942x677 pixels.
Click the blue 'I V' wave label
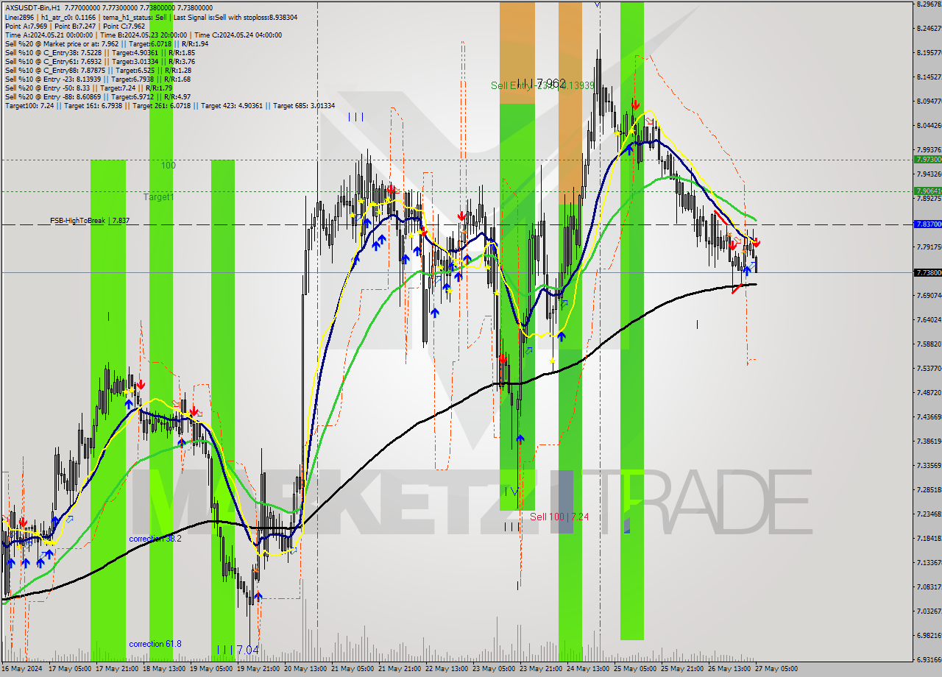point(511,491)
